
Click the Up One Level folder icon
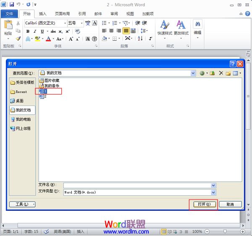point(212,73)
